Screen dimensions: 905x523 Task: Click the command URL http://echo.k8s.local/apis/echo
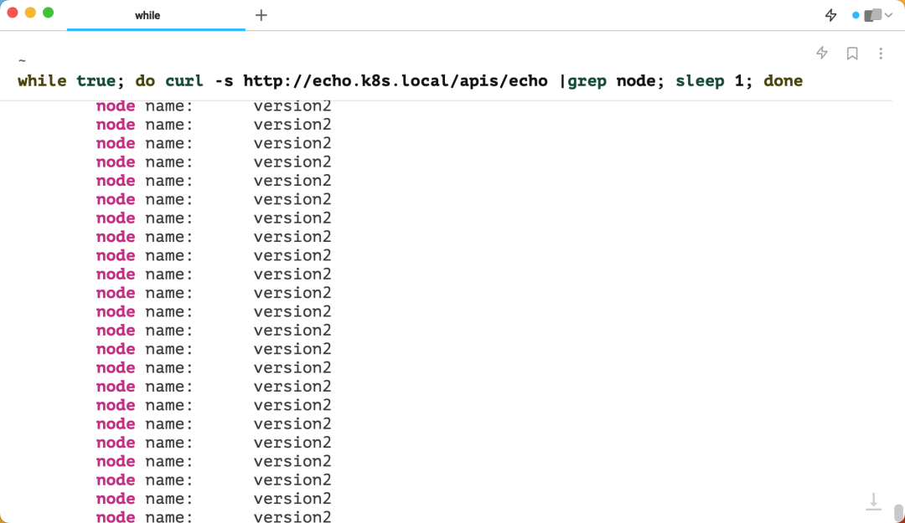(x=396, y=80)
